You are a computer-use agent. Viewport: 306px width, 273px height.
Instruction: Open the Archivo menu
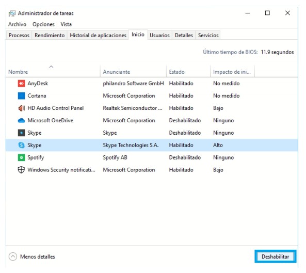(x=17, y=24)
